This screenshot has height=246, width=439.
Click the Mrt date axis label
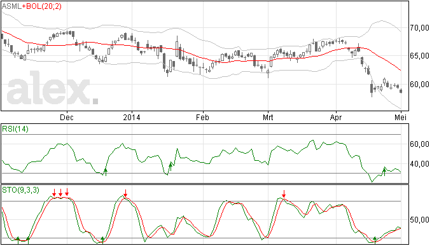click(268, 117)
